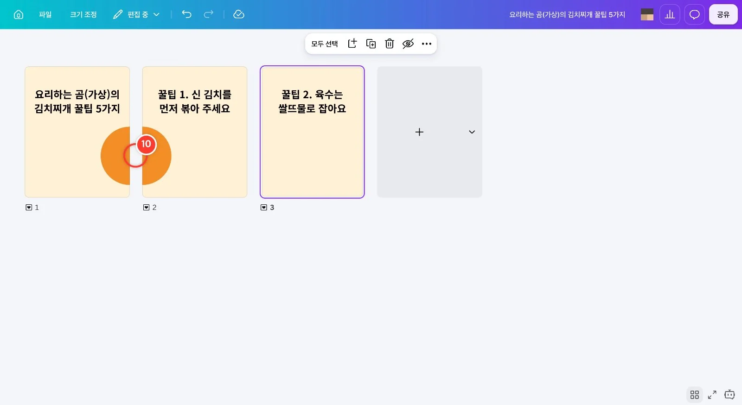Click the design title text at top

(x=567, y=14)
